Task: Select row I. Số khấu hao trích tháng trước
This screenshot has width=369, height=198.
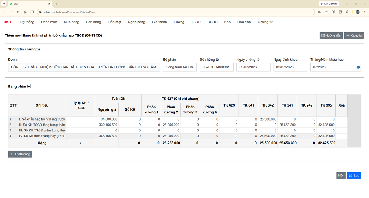Action: (x=42, y=119)
